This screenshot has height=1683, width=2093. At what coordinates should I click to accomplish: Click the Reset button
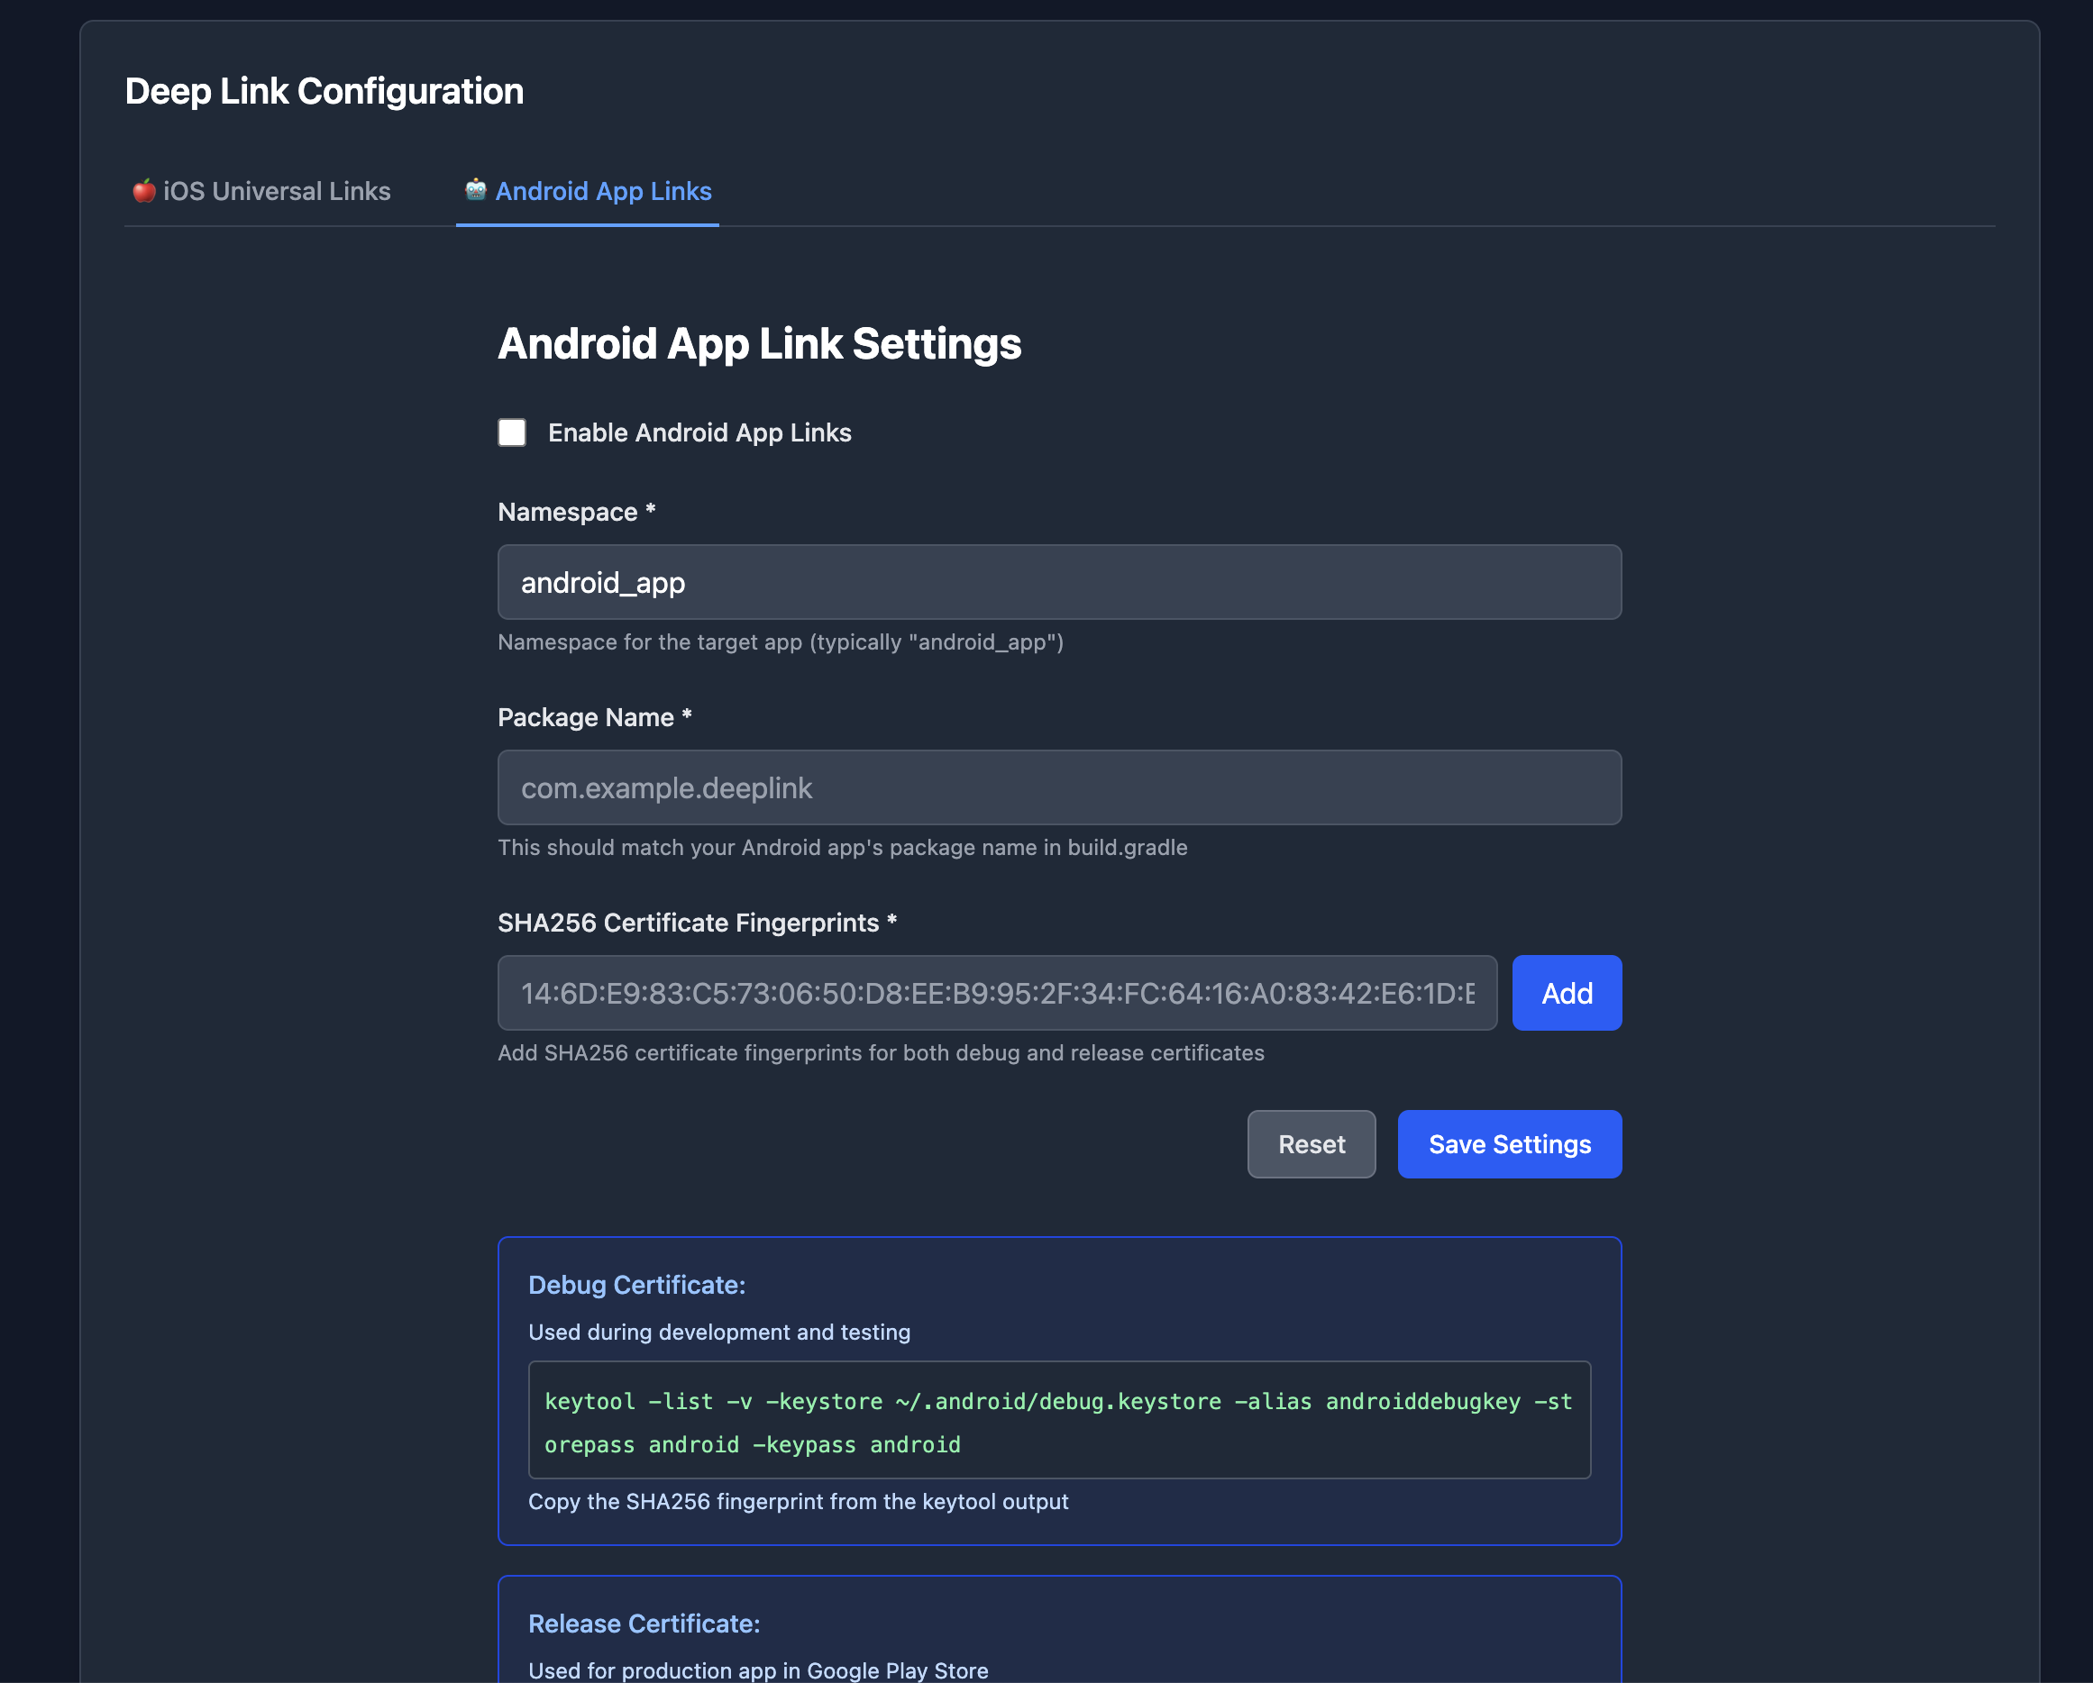[1311, 1144]
